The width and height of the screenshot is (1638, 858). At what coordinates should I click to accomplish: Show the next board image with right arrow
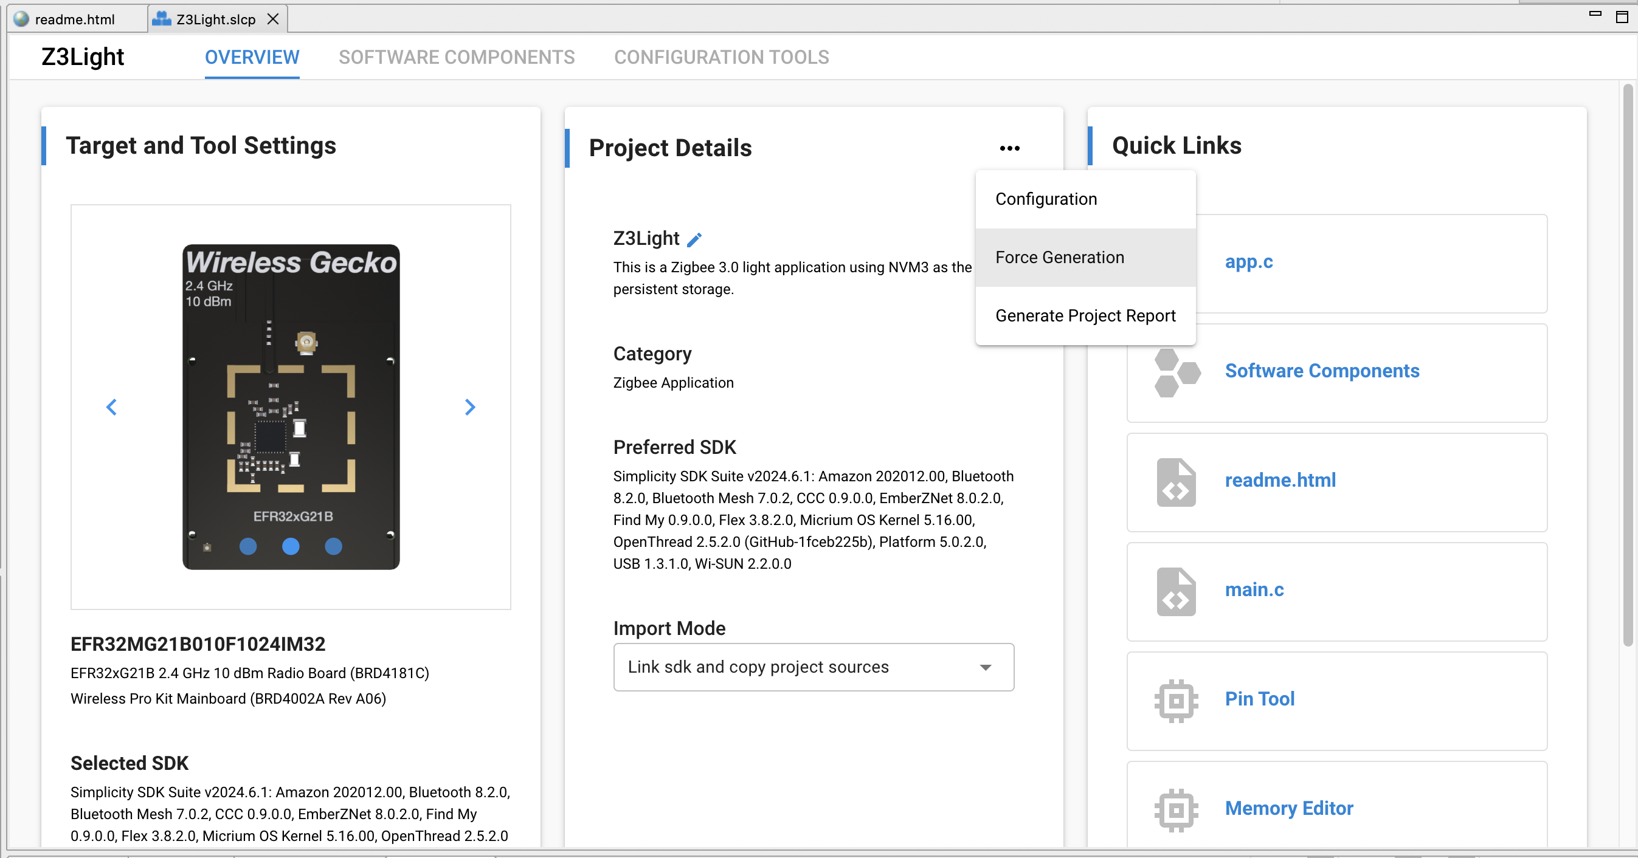[x=470, y=407]
